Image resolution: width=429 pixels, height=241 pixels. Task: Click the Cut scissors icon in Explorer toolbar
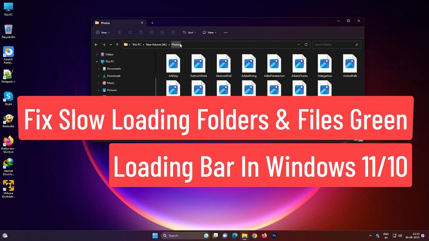tap(119, 32)
